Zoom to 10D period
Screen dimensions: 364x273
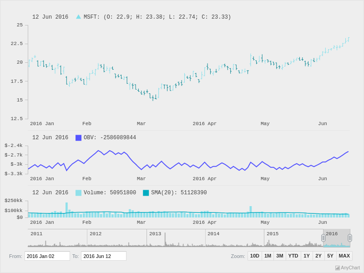click(x=255, y=256)
